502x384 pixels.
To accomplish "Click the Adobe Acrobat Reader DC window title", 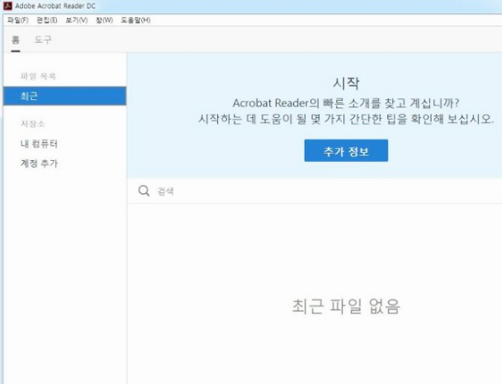I will click(55, 6).
